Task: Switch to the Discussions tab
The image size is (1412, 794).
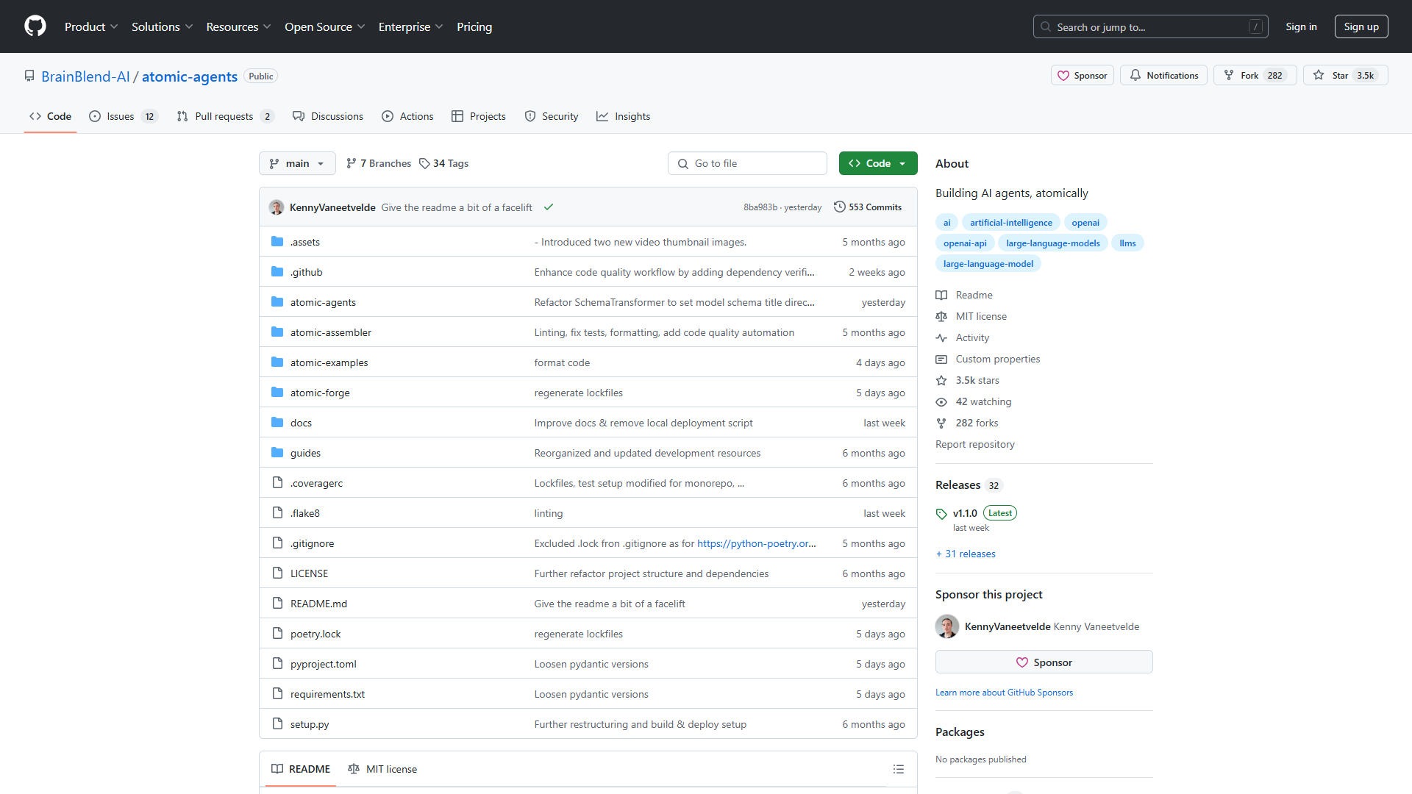Action: pos(328,116)
